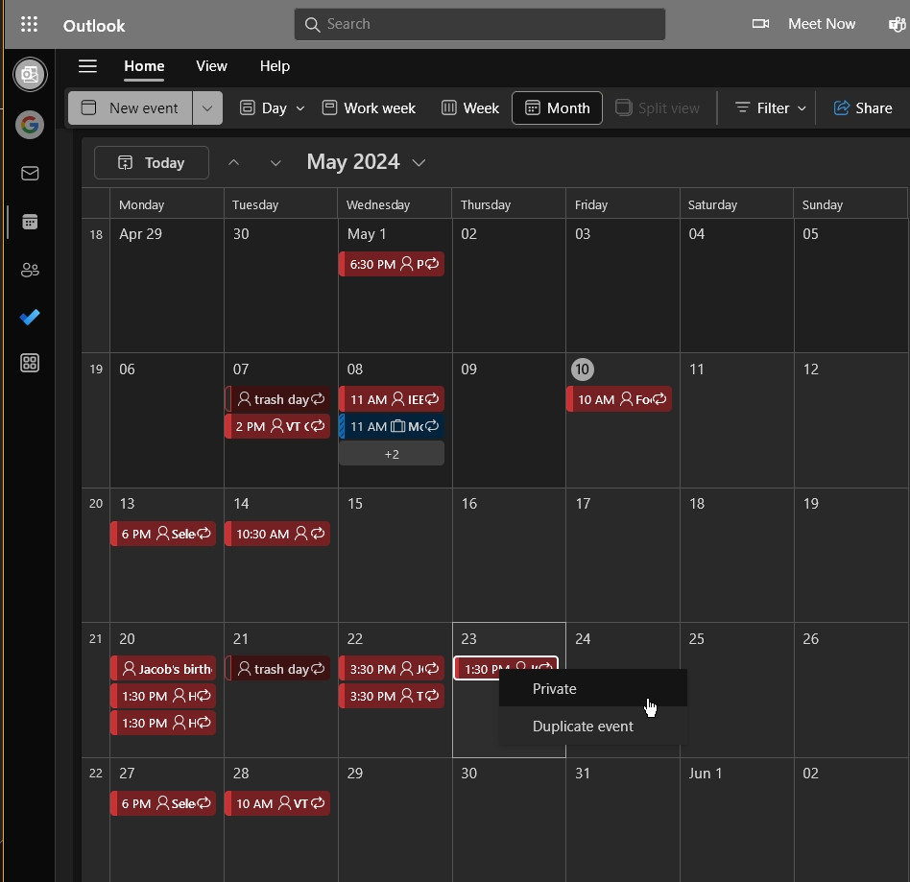The width and height of the screenshot is (910, 882).
Task: Open the app launcher grid icon
Action: pyautogui.click(x=29, y=24)
